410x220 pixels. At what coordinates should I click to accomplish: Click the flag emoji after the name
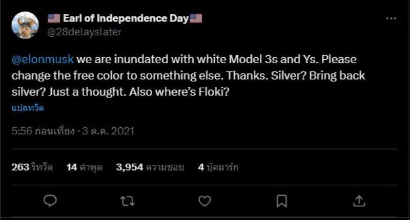point(196,18)
